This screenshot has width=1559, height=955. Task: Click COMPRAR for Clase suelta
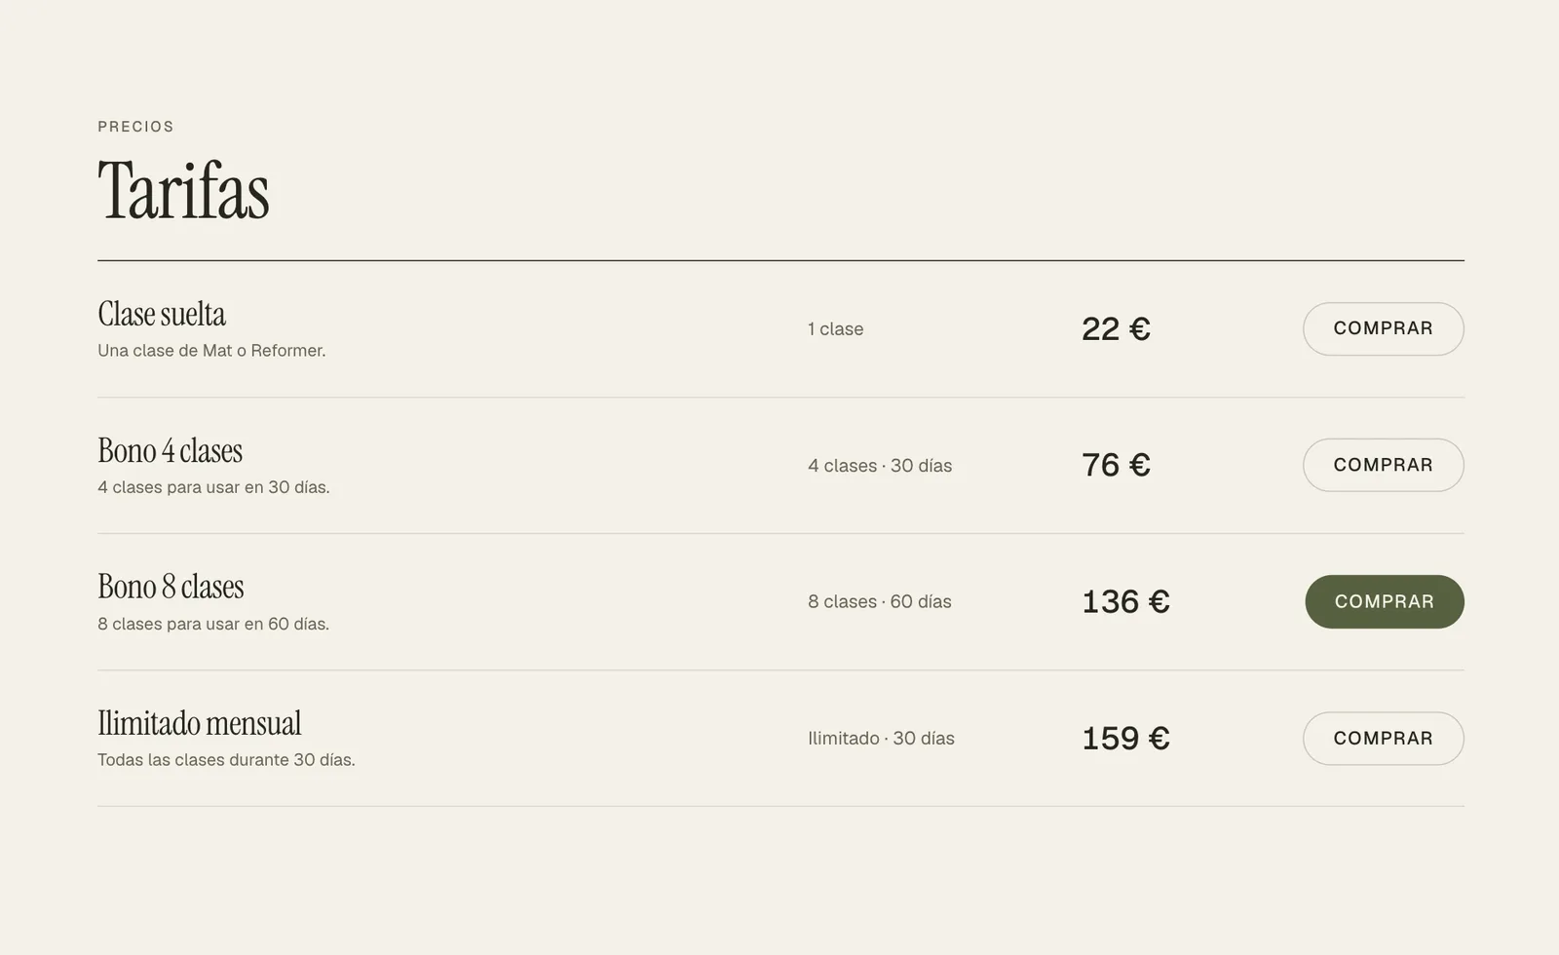click(1383, 328)
